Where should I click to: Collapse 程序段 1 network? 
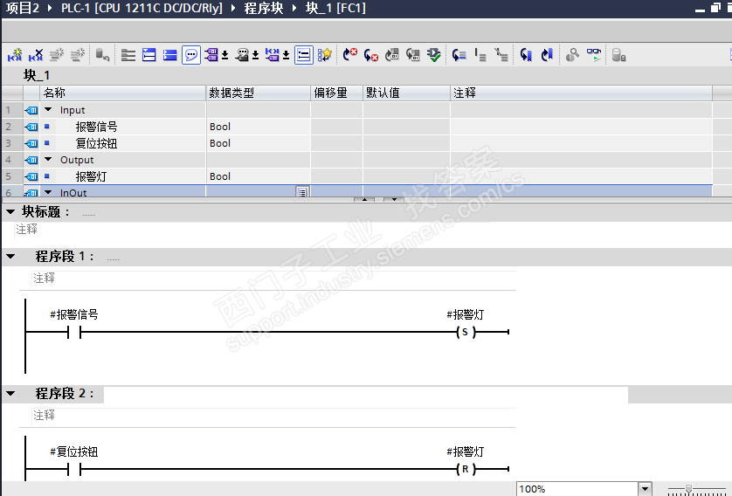coord(10,256)
